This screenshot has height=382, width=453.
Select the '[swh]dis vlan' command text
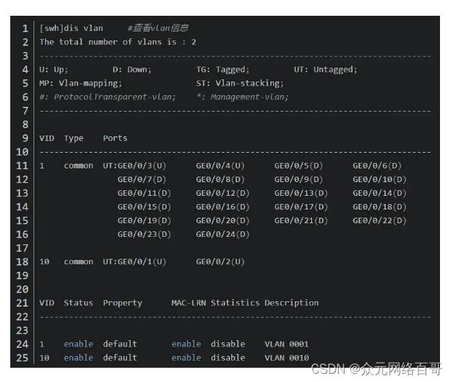[71, 28]
